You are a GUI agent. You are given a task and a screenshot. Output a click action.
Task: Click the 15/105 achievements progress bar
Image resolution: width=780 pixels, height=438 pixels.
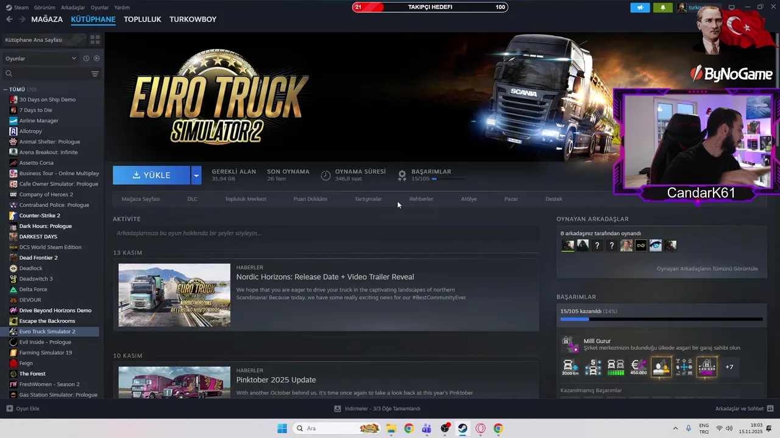(661, 319)
